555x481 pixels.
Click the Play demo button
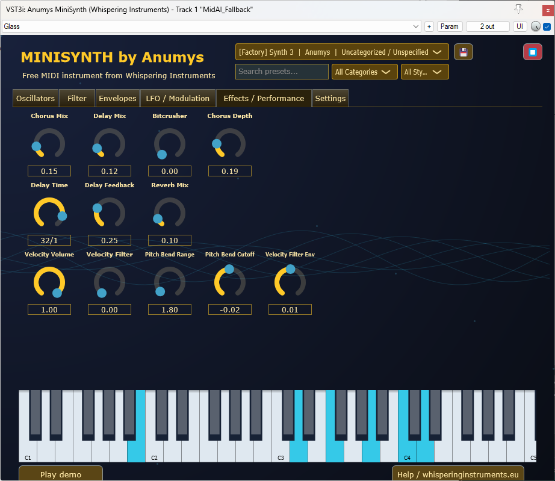click(x=61, y=474)
